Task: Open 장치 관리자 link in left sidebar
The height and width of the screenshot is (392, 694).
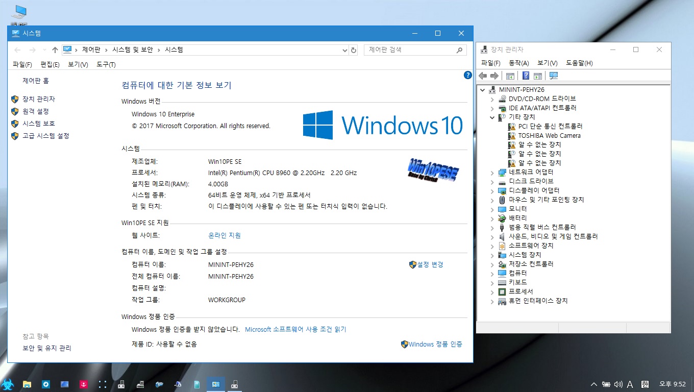Action: (x=39, y=99)
